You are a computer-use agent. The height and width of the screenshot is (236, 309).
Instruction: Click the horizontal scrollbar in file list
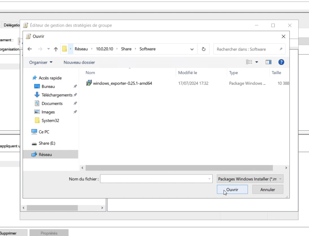[x=179, y=168]
